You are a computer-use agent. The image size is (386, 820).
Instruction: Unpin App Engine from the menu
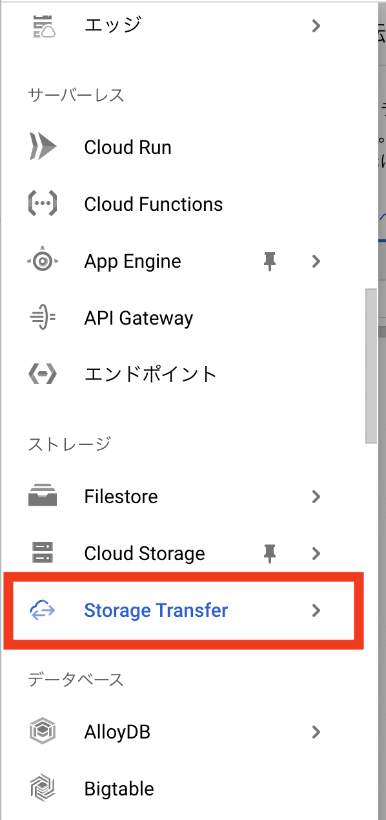[x=270, y=261]
